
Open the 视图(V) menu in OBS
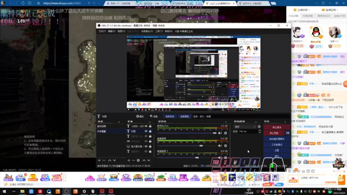pyautogui.click(x=121, y=31)
